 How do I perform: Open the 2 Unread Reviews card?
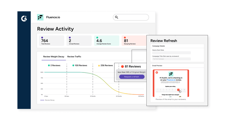[79, 41]
